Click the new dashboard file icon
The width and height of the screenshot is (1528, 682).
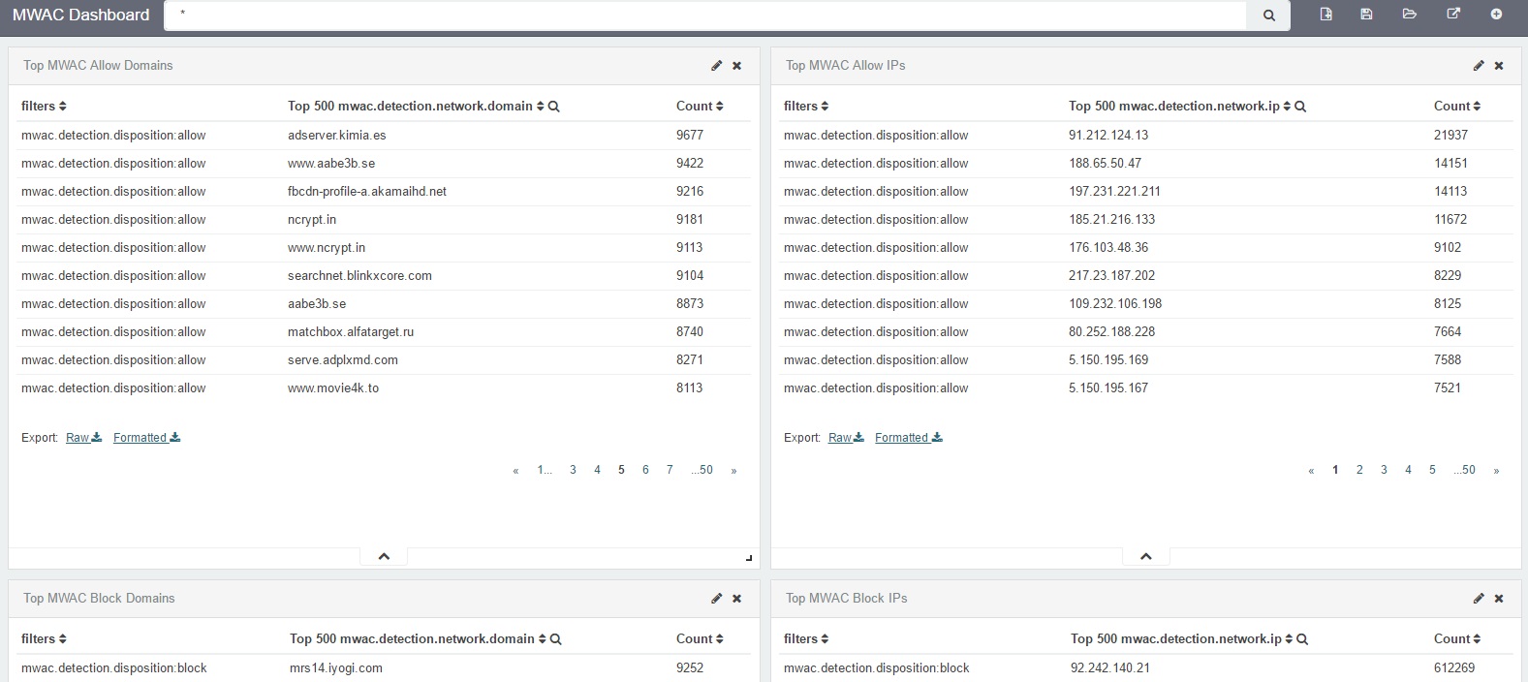click(1325, 15)
